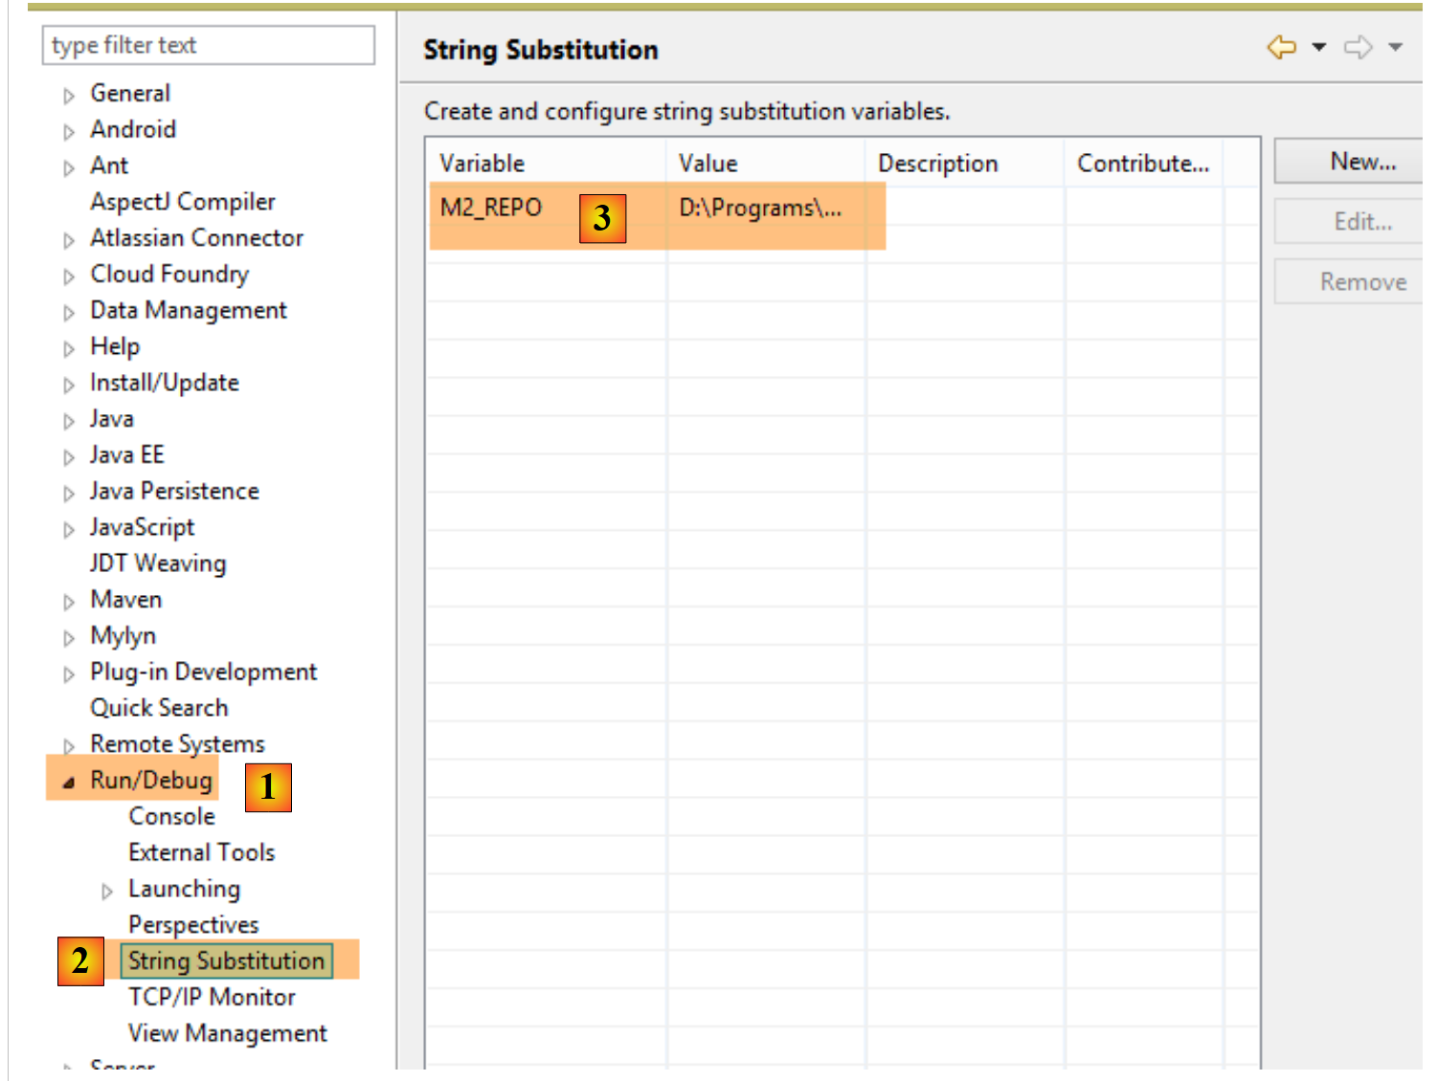Expand the Java preferences node
The height and width of the screenshot is (1081, 1437).
[x=68, y=421]
